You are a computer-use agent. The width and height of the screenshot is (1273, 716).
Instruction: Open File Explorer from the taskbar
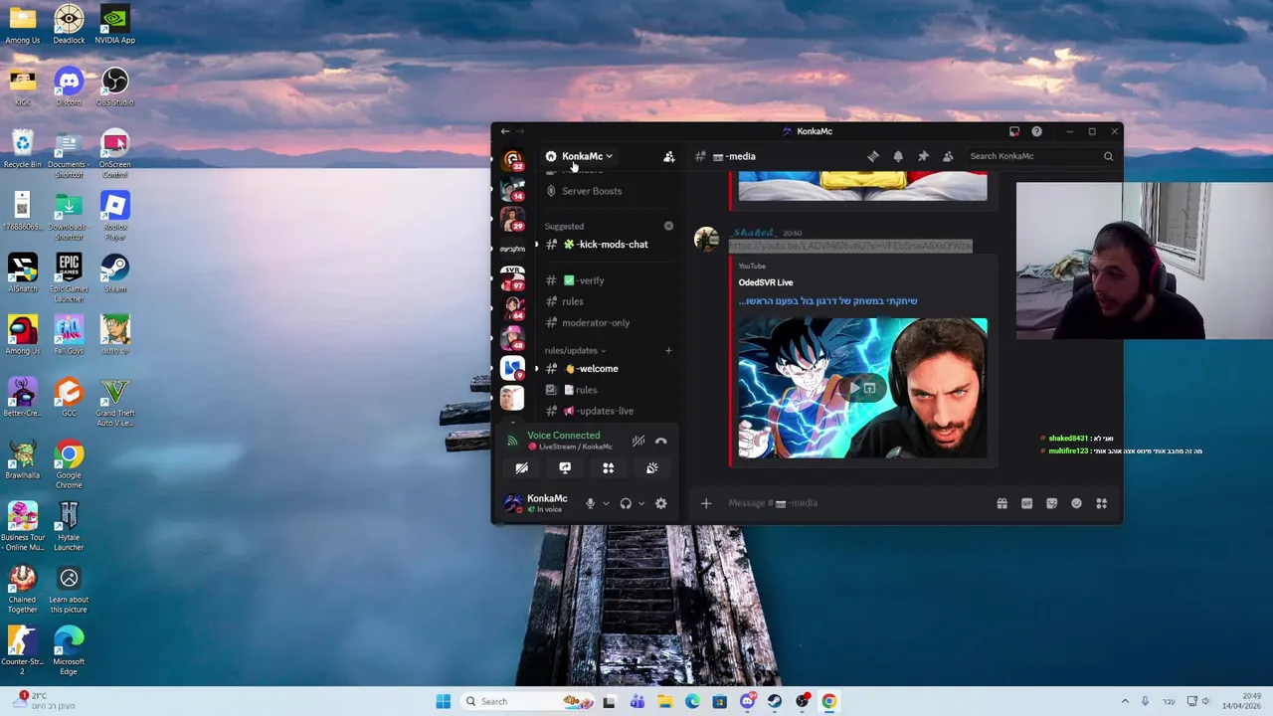[x=664, y=701]
